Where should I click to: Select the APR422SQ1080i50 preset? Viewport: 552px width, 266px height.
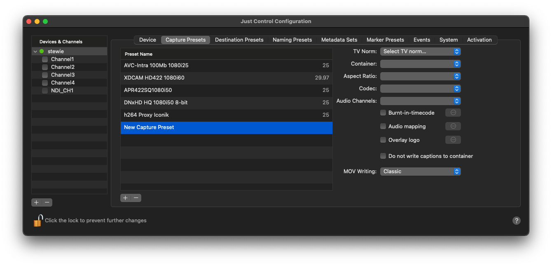(226, 90)
